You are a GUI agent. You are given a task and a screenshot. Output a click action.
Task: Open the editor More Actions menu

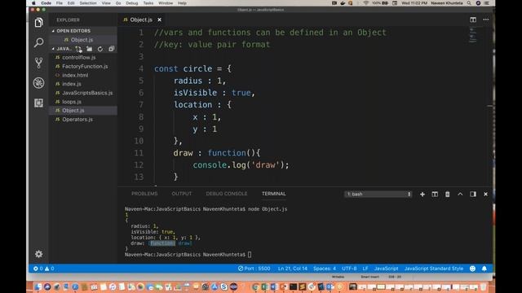pyautogui.click(x=486, y=20)
